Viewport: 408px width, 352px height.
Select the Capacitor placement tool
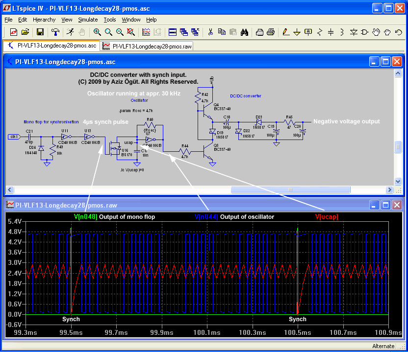tap(331, 32)
